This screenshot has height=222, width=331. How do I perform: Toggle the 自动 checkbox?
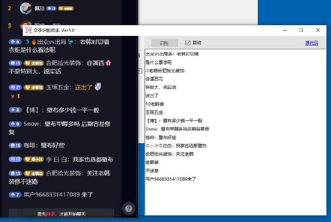click(x=188, y=43)
